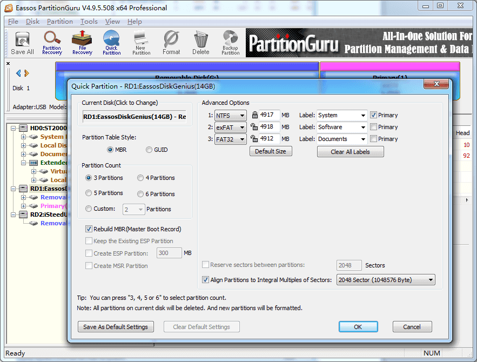
Task: Go to previous disk with left arrow
Action: point(18,73)
